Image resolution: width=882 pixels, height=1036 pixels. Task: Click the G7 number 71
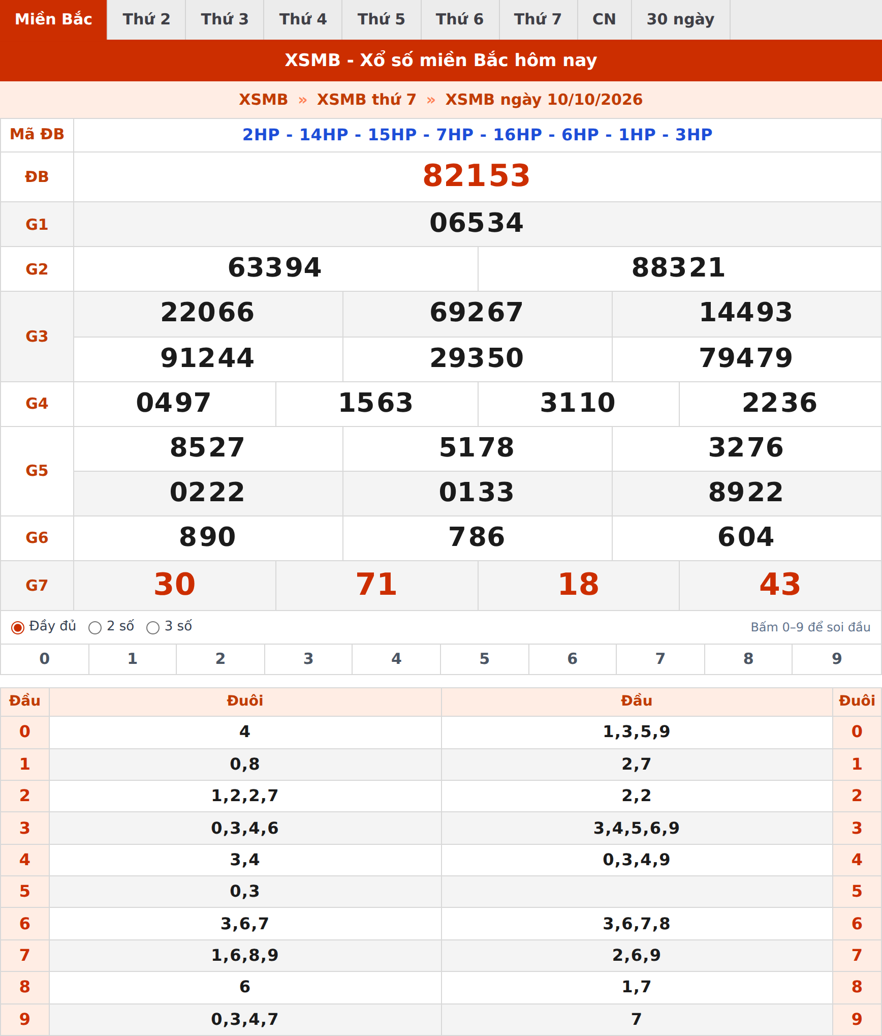pos(376,585)
